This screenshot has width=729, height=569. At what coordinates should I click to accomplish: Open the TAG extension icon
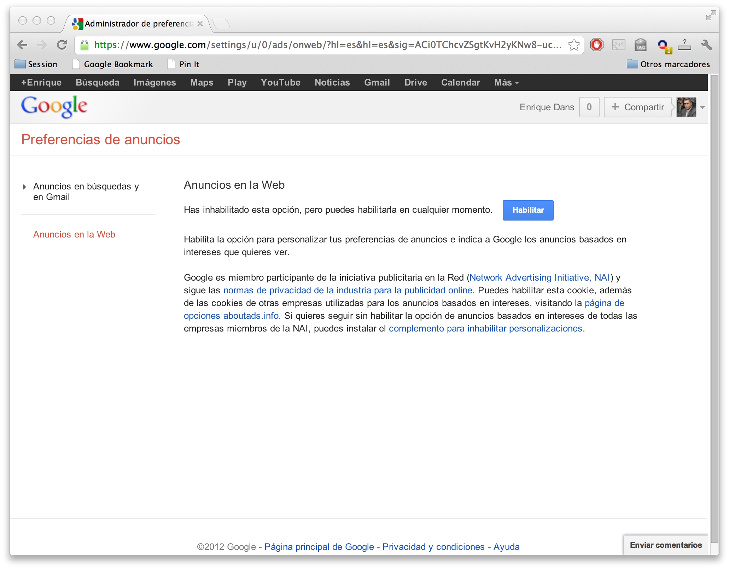640,45
